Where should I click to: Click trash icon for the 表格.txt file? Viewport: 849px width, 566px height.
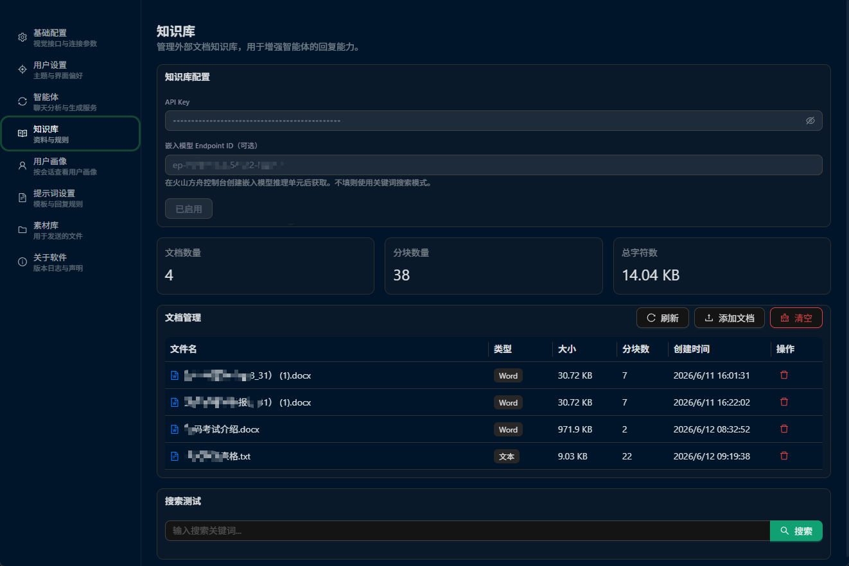point(783,456)
